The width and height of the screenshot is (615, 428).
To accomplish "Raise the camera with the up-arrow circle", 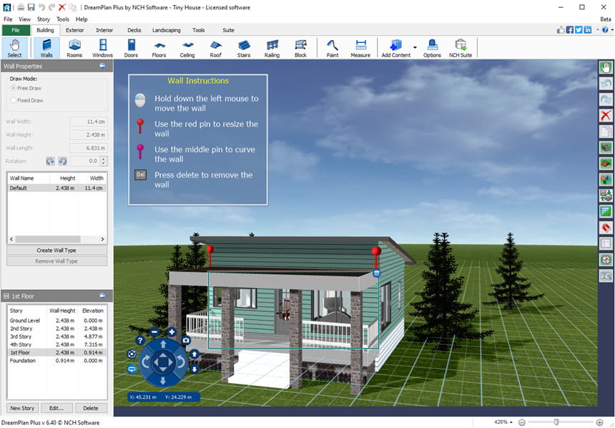I will point(195,354).
